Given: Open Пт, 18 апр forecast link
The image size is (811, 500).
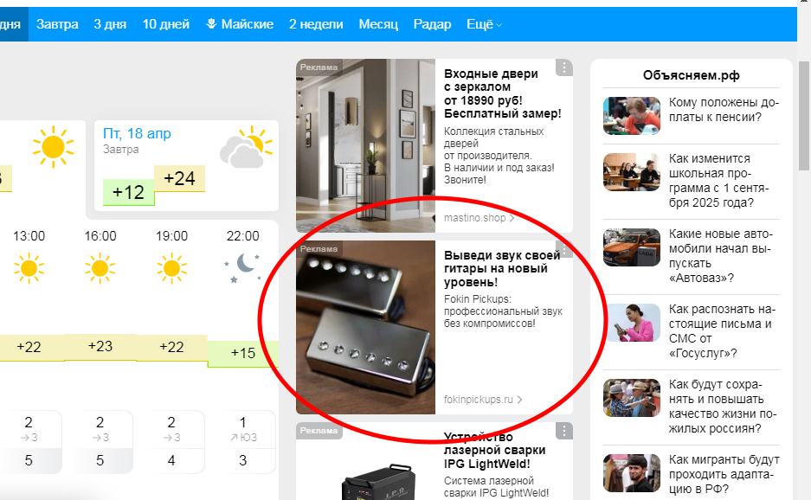Looking at the screenshot, I should [x=137, y=133].
